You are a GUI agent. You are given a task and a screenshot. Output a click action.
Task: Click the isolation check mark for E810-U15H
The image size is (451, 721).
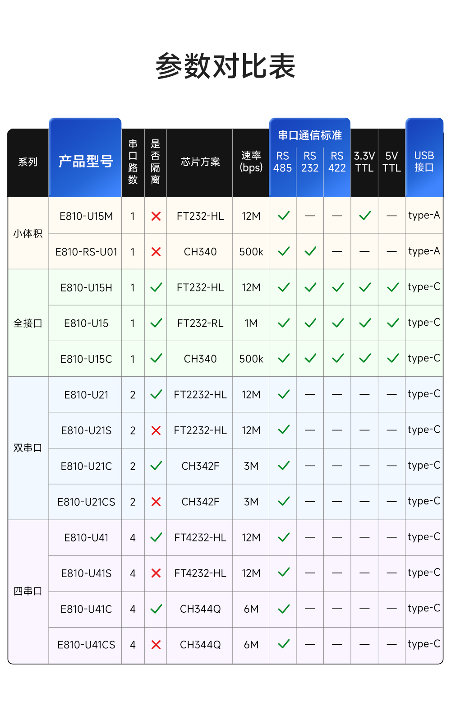156,287
